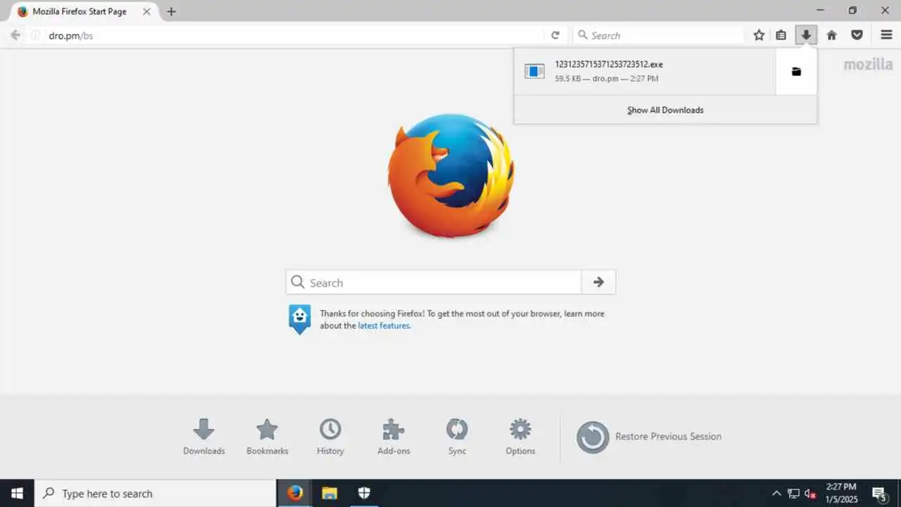Click the search magnifier in toolbar search box
Viewport: 901px width, 507px height.
click(x=583, y=35)
